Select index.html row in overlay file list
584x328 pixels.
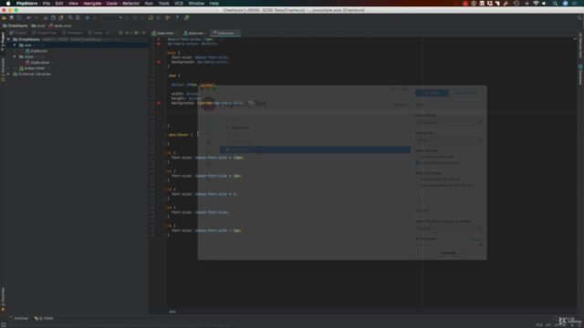315,128
